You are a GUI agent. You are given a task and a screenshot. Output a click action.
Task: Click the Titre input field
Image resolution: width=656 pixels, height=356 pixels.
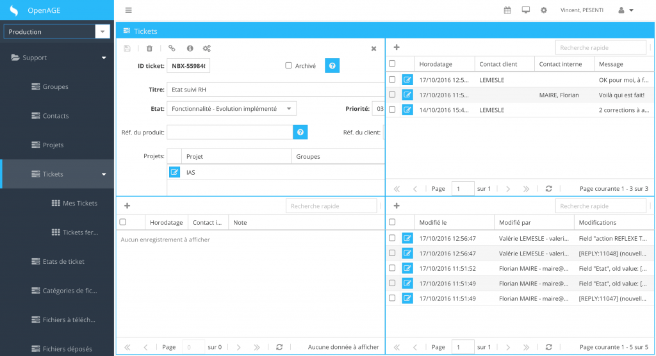click(275, 90)
